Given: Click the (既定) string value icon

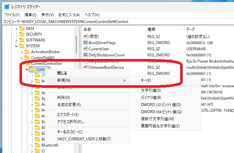Looking at the screenshot, I should [x=85, y=36].
